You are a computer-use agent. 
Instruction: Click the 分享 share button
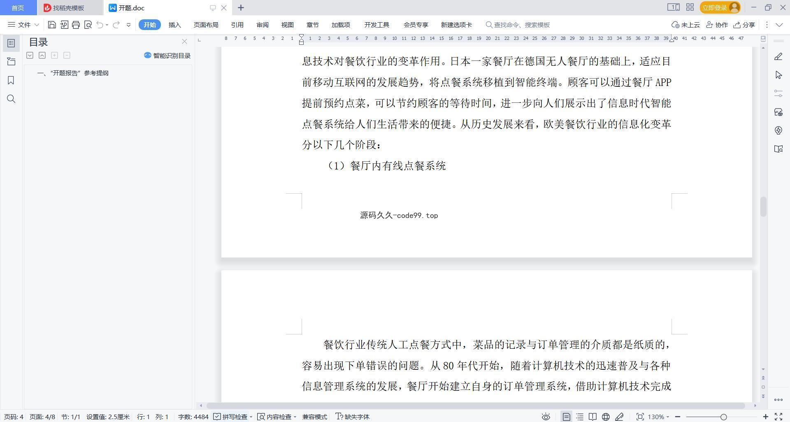tap(744, 25)
